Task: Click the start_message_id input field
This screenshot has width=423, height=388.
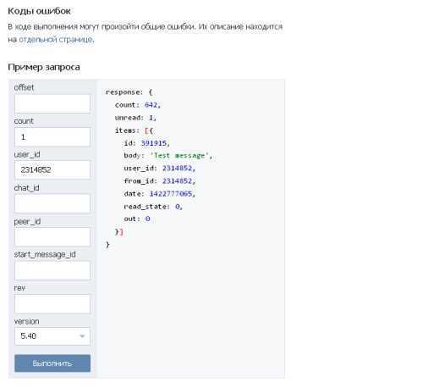Action: [52, 270]
